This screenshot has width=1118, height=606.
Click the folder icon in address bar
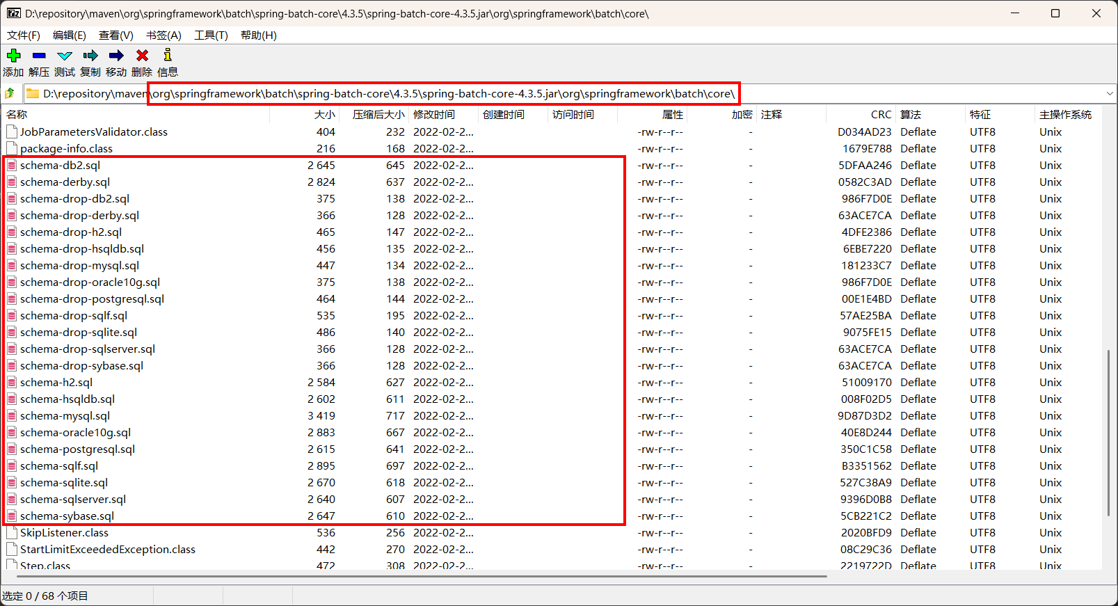pos(33,93)
